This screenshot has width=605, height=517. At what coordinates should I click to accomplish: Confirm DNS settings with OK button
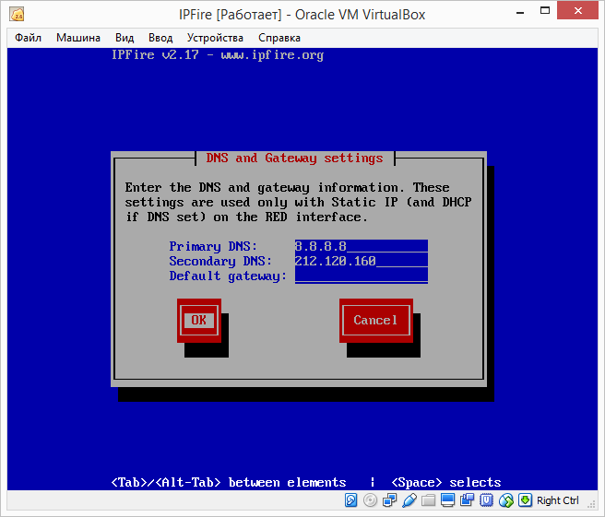tap(199, 321)
